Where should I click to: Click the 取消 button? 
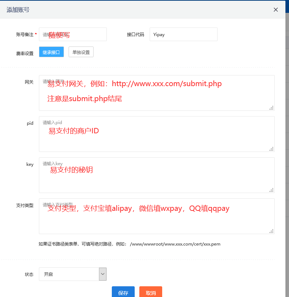click(150, 292)
